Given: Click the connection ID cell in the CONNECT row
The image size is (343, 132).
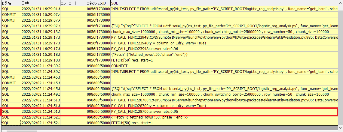Looking at the screenshot, I should [98, 66].
